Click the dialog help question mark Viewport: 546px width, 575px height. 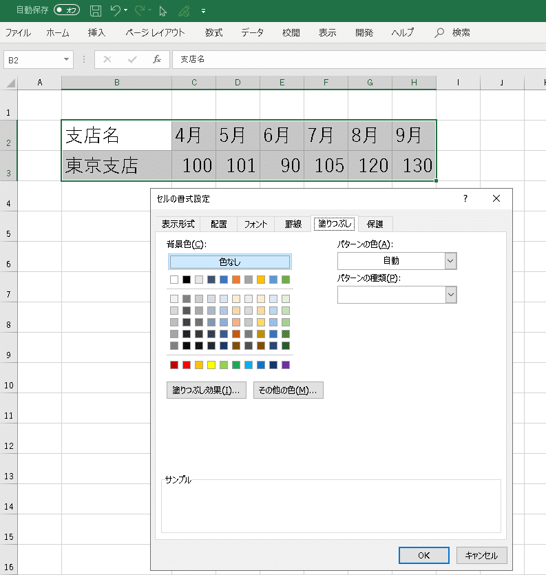point(465,198)
